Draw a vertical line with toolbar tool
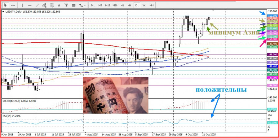 pos(22,5)
